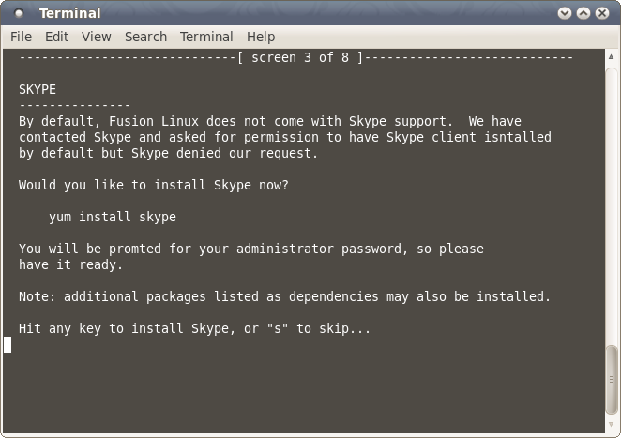Open the File menu
This screenshot has height=438, width=621.
(x=21, y=37)
